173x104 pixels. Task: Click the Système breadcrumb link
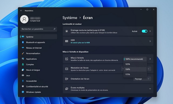(x=70, y=18)
